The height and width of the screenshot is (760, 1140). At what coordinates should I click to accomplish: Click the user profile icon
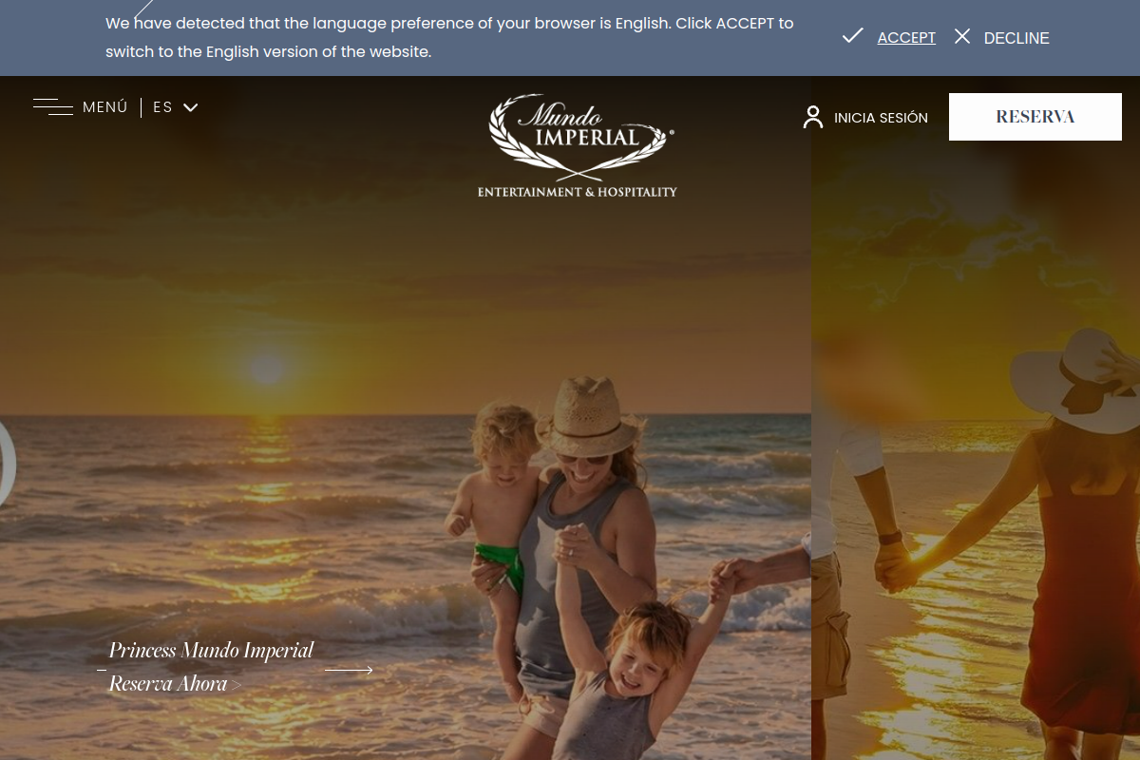[x=813, y=117]
